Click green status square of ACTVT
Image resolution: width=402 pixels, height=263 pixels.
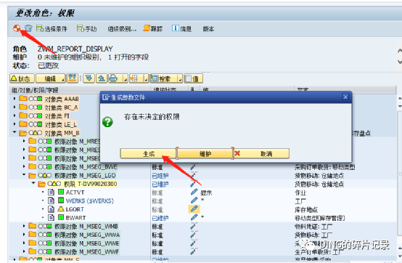pyautogui.click(x=61, y=192)
